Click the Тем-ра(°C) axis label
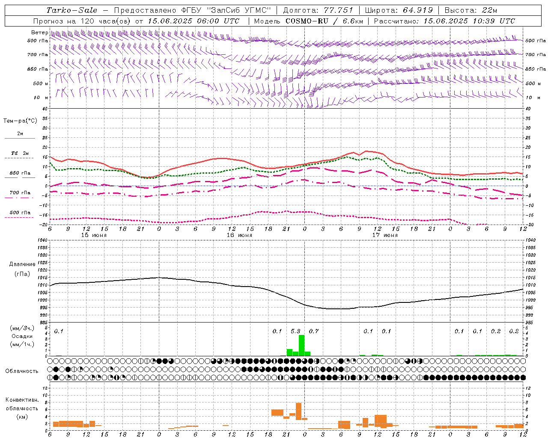This screenshot has height=438, width=548. point(20,121)
